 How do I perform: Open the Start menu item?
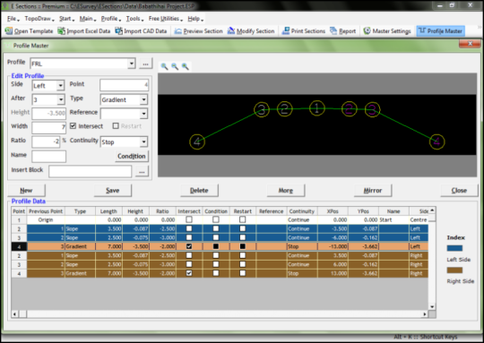pos(66,19)
